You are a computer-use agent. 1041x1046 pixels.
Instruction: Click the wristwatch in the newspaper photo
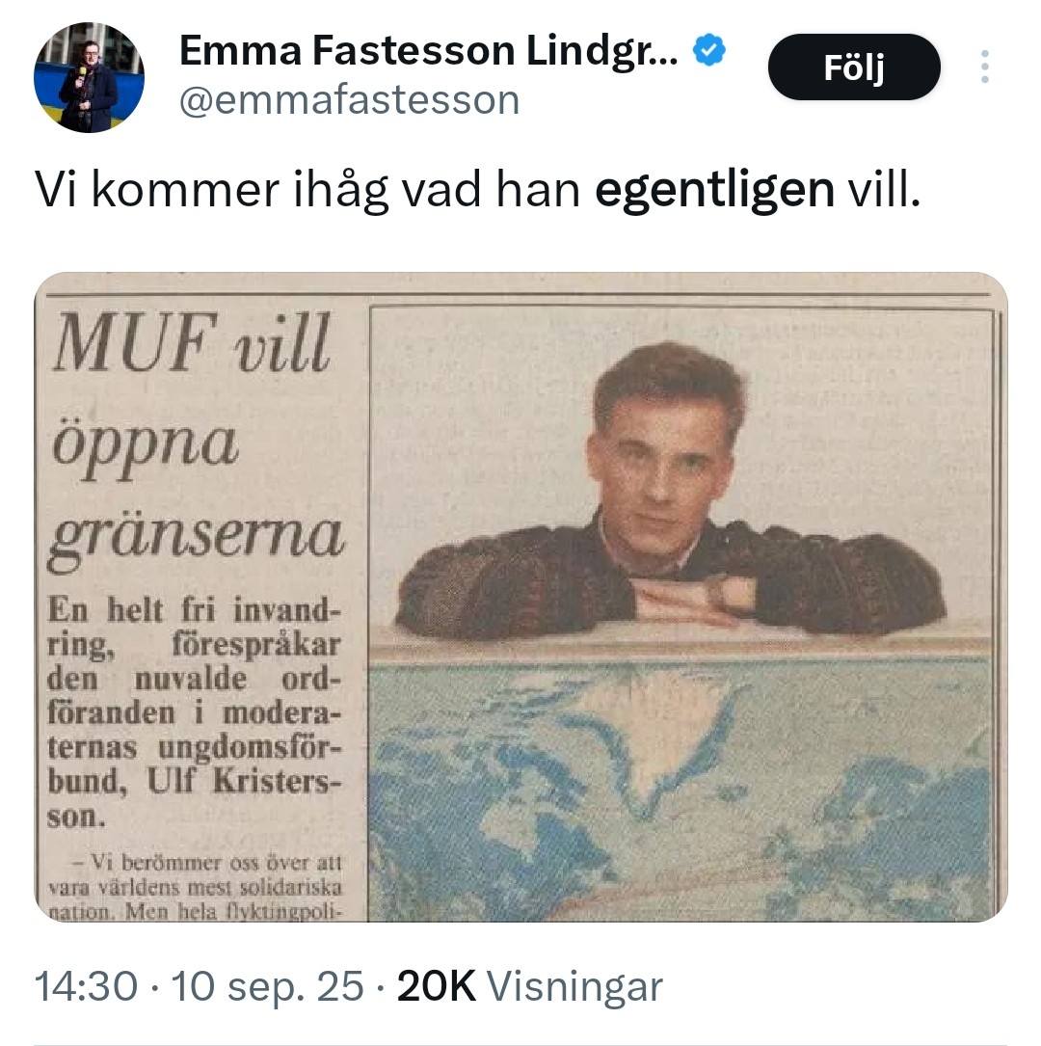click(x=720, y=594)
